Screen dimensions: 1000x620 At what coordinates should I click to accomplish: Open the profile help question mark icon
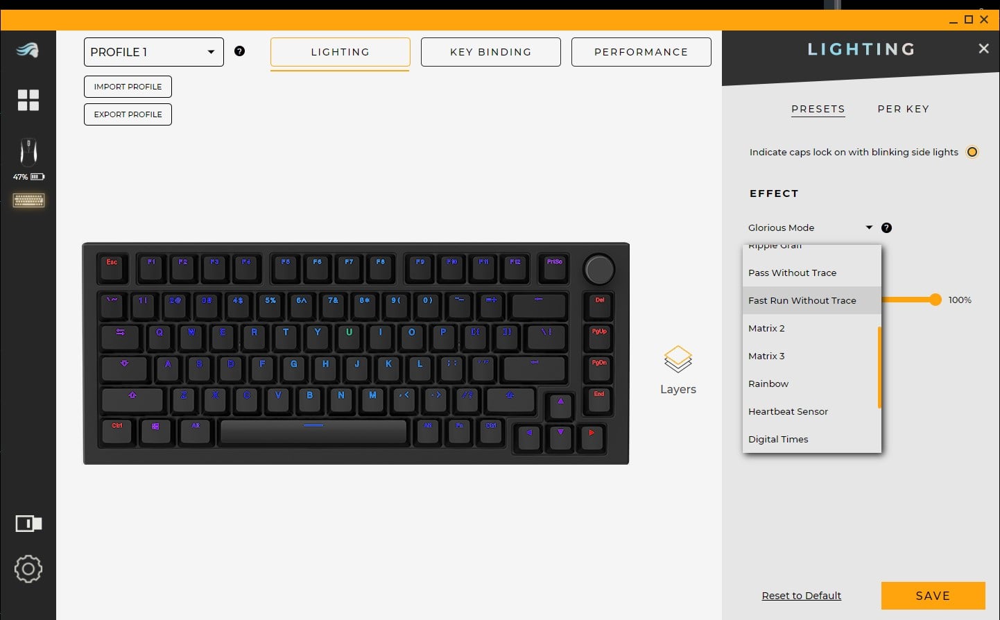(240, 51)
